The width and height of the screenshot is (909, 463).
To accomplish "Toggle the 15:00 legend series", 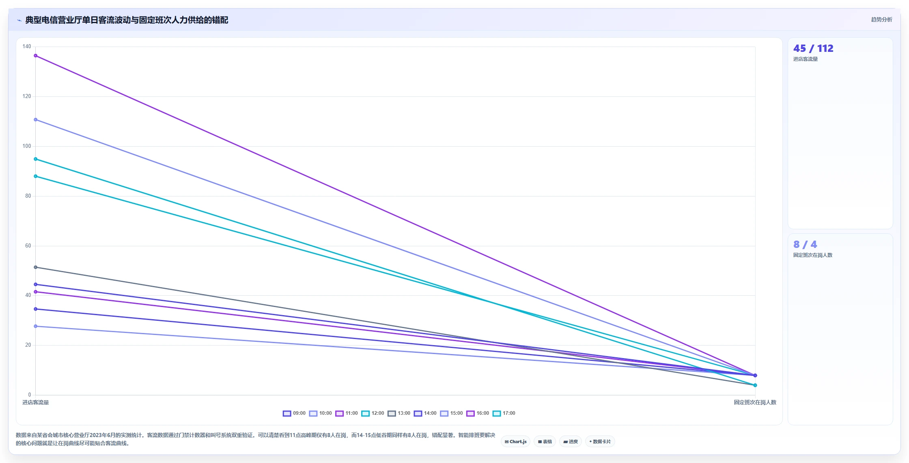I will coord(451,413).
